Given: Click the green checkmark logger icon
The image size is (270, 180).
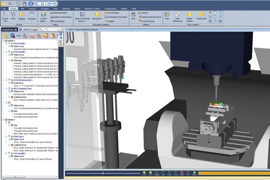Looking at the screenshot, I should point(5,36).
